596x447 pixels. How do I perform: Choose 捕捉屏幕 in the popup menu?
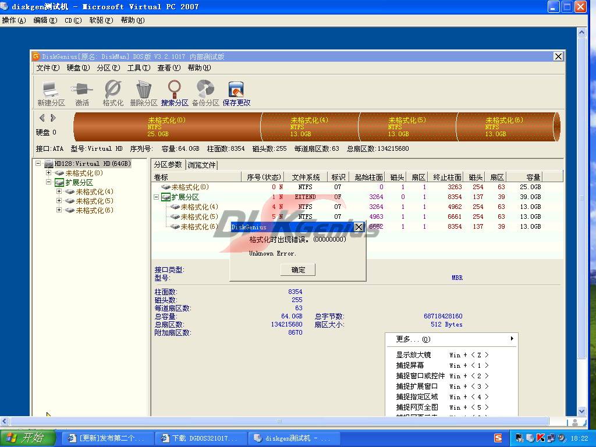[x=451, y=366]
